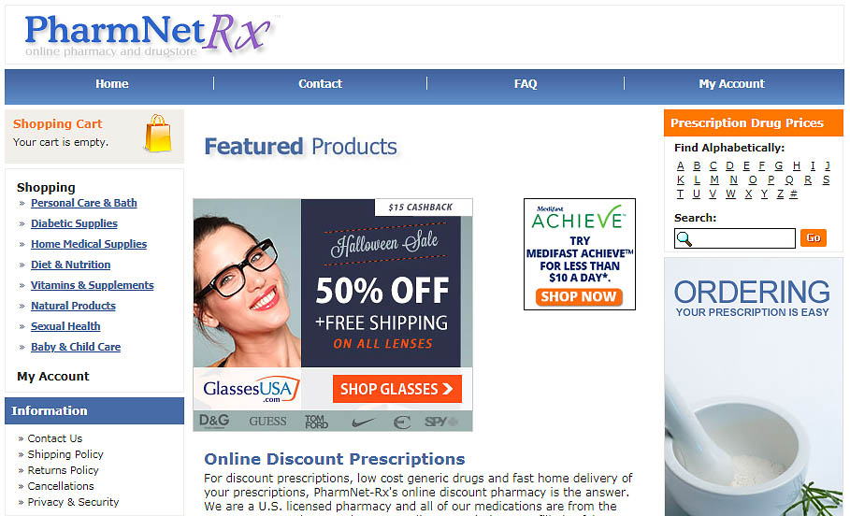Open the Diabetic Supplies category link
This screenshot has height=516, width=850.
[74, 223]
